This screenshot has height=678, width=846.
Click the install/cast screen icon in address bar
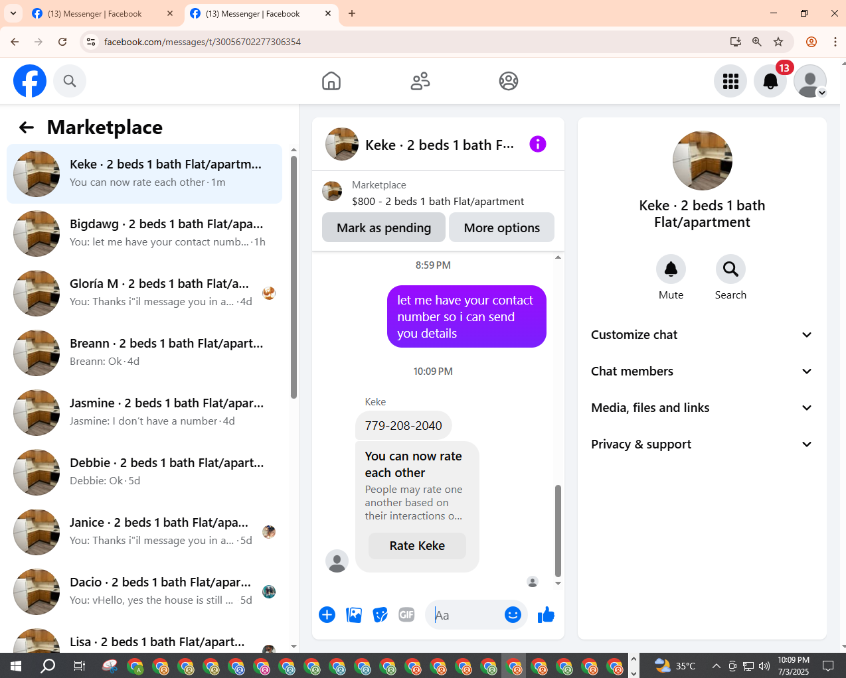[x=736, y=42]
